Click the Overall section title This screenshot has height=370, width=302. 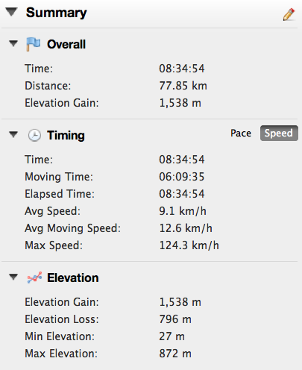coord(66,45)
